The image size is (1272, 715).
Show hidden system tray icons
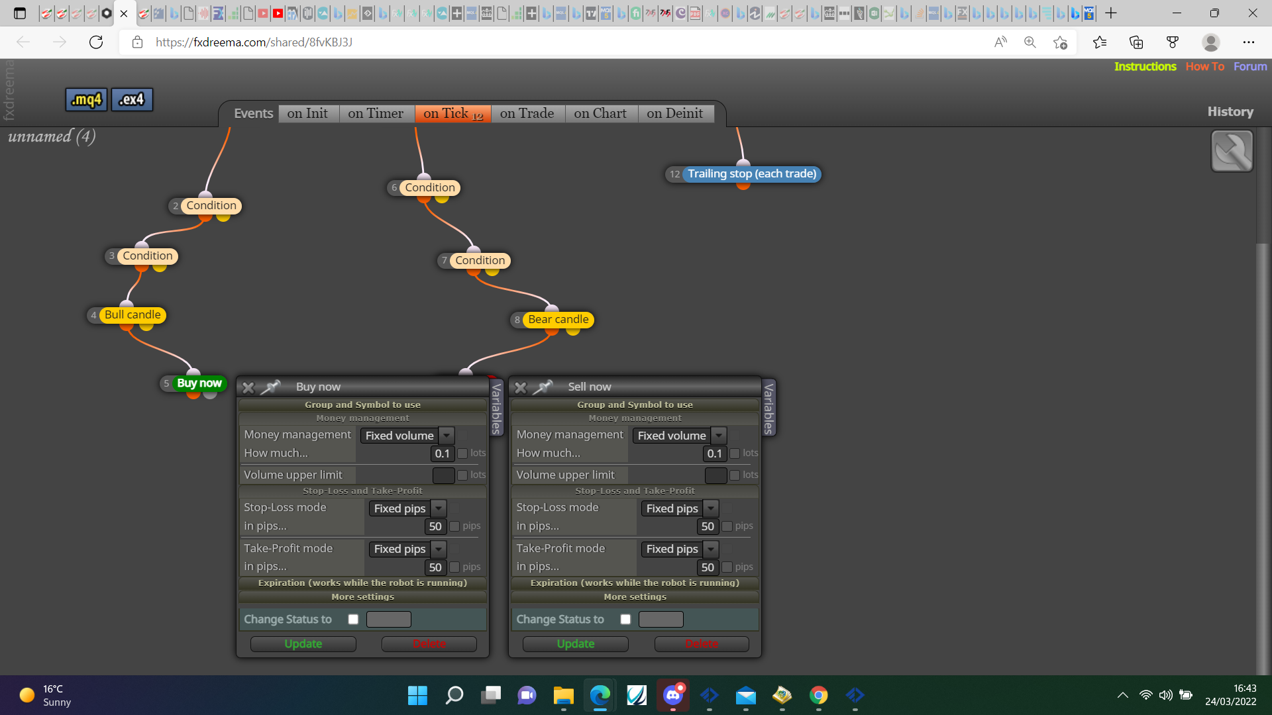1122,695
